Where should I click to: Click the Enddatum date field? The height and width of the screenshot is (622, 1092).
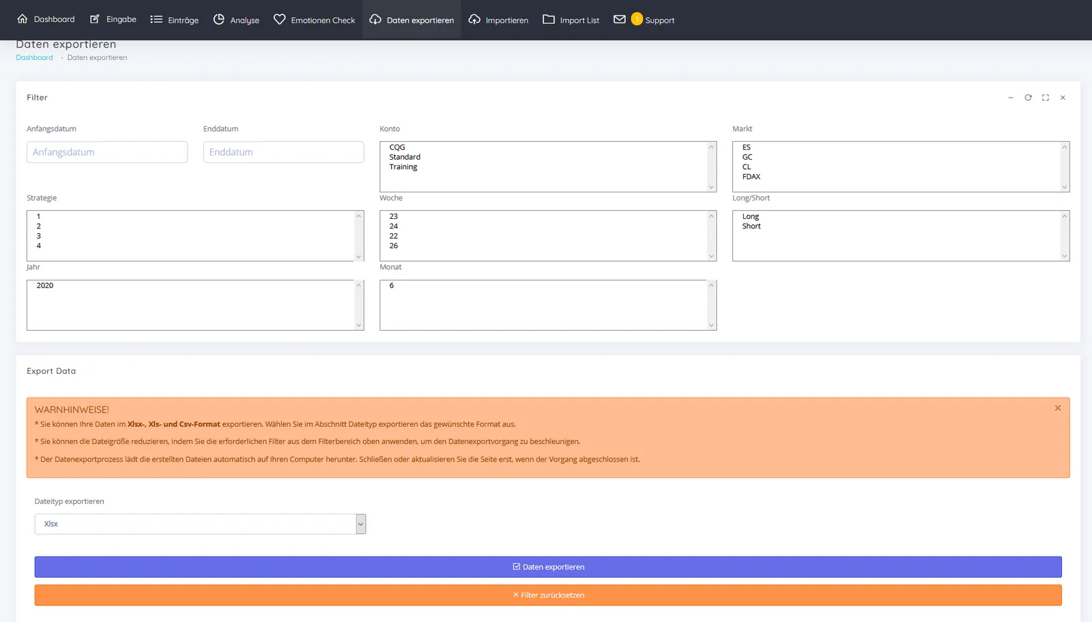[x=283, y=152]
